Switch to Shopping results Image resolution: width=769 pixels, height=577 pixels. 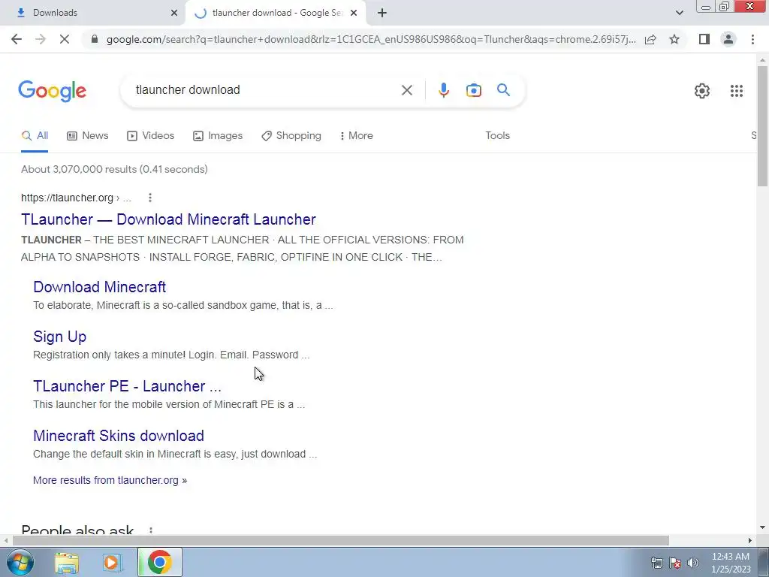coord(291,136)
